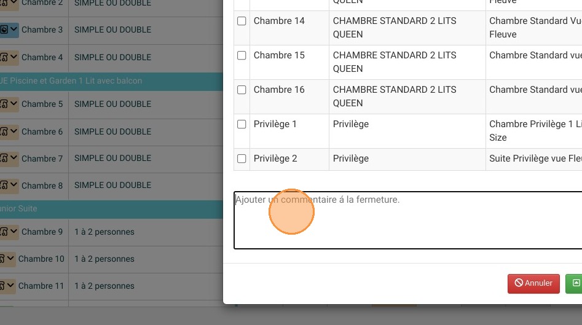Open Chambre 4 status dropdown arrow

(14, 57)
